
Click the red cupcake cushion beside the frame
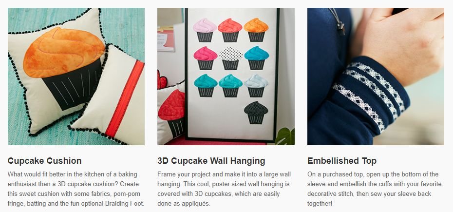171,113
